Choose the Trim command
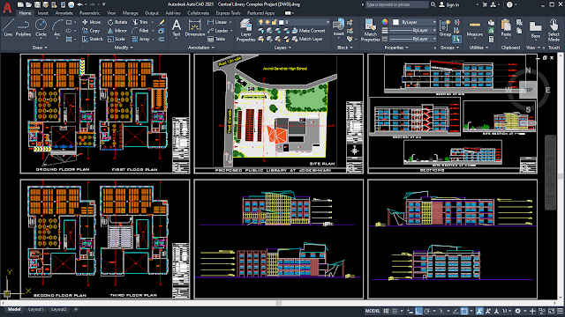Image resolution: width=565 pixels, height=317 pixels. pyautogui.click(x=140, y=22)
